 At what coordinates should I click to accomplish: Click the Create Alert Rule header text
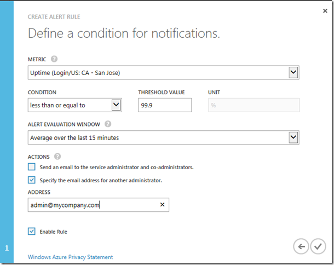55,17
